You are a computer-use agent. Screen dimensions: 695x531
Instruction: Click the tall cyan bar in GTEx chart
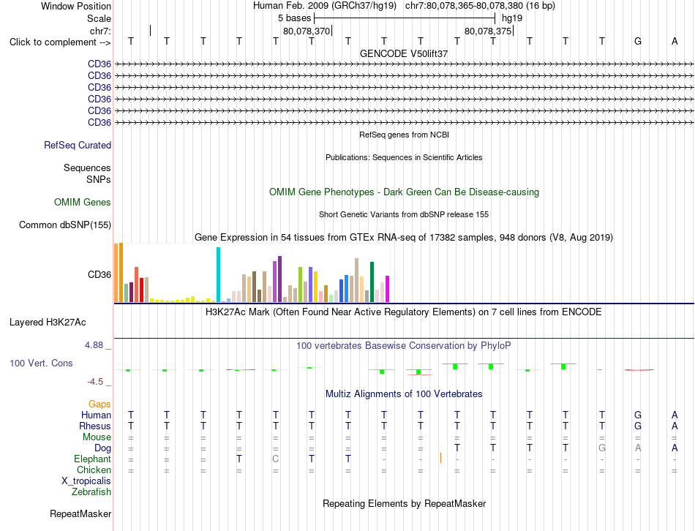point(218,274)
